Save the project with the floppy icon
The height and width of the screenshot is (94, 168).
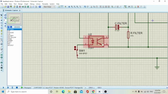tap(8, 7)
